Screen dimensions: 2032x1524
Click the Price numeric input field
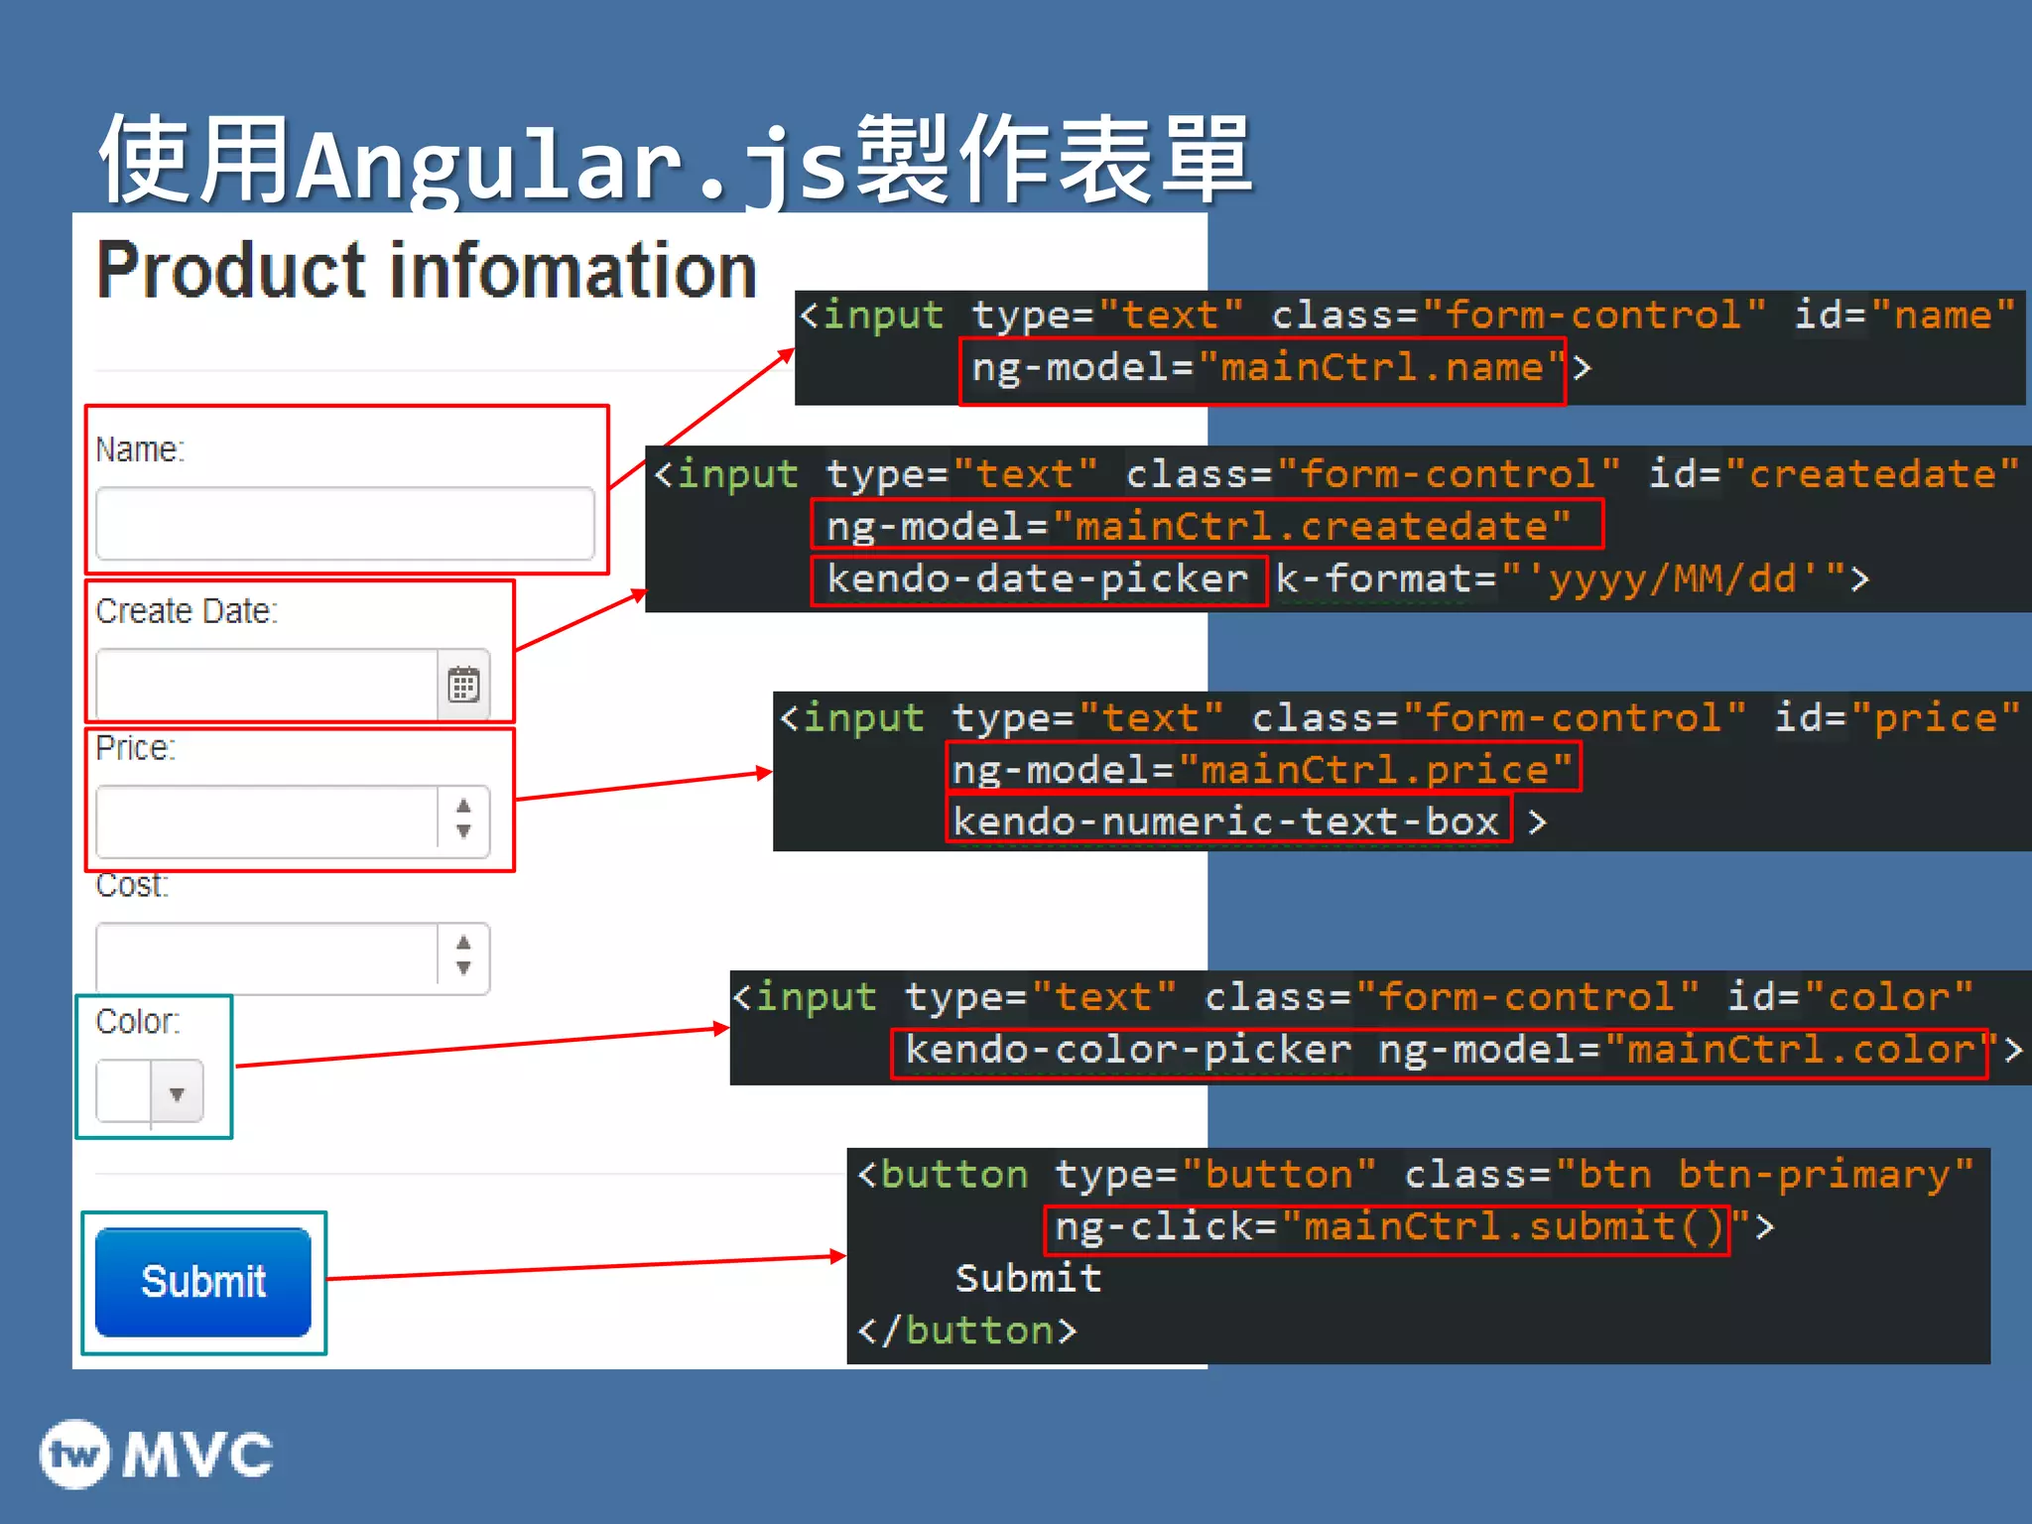click(267, 822)
